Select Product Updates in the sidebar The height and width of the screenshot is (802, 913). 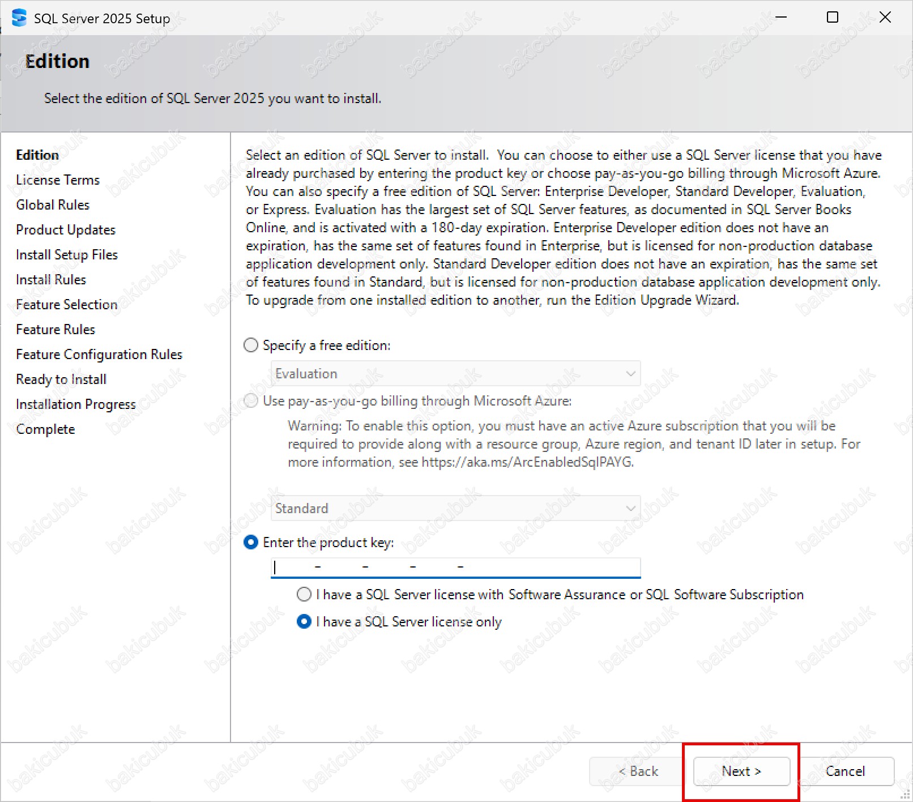click(66, 230)
